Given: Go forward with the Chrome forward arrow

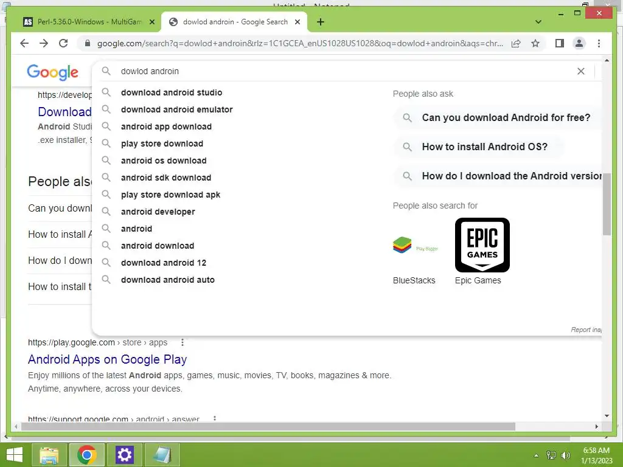Looking at the screenshot, I should 44,43.
